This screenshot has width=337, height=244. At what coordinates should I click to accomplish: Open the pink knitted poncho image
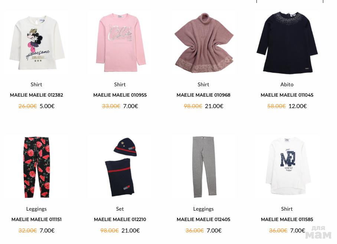tap(203, 42)
